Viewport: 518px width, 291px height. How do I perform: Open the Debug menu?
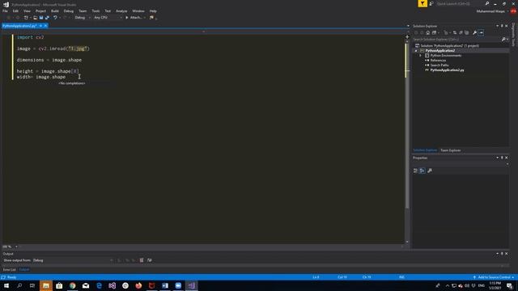[69, 11]
